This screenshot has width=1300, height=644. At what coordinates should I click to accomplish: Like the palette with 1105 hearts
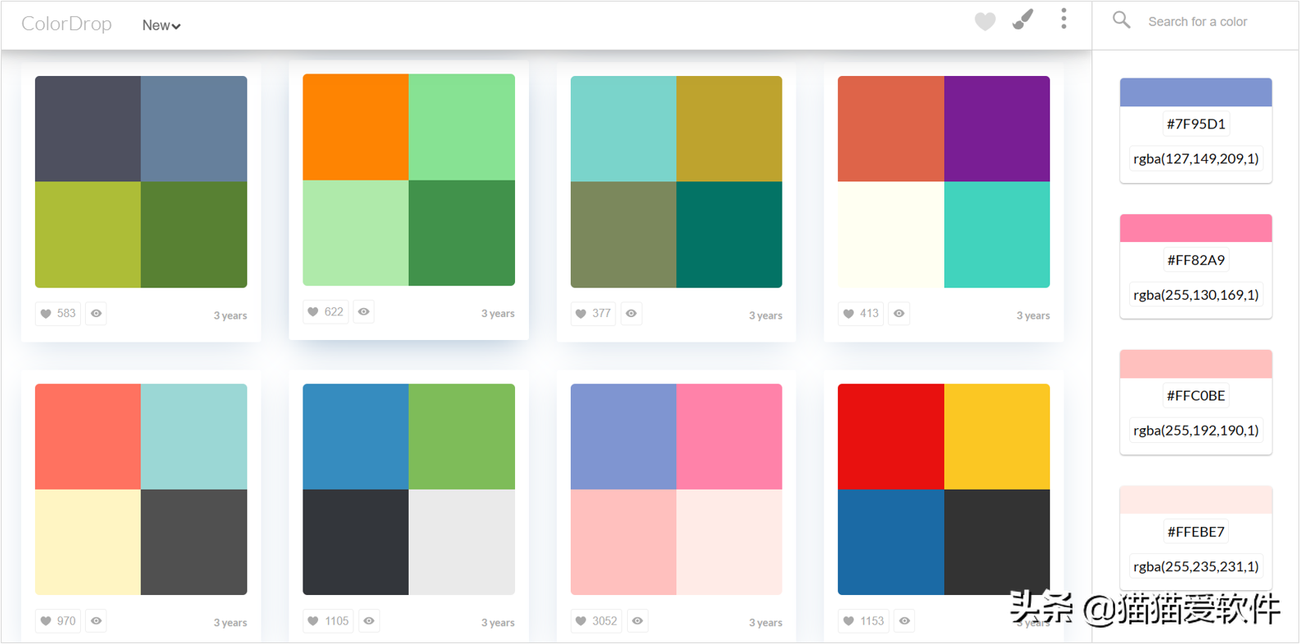(x=327, y=621)
